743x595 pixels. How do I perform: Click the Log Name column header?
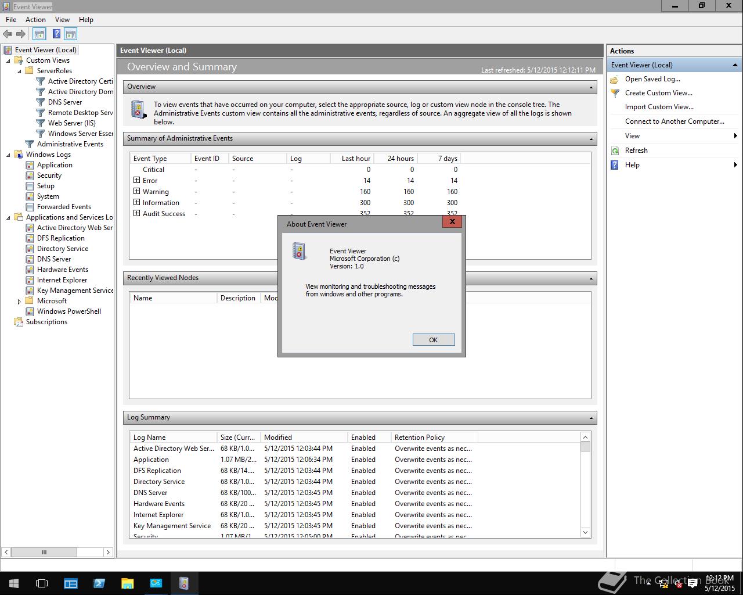point(173,438)
